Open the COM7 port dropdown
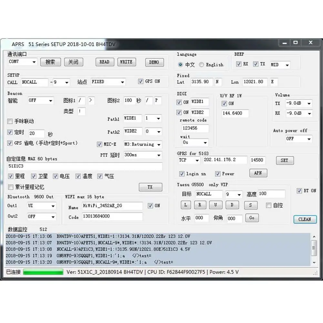Viewport: 323px width, 323px height. [34, 62]
